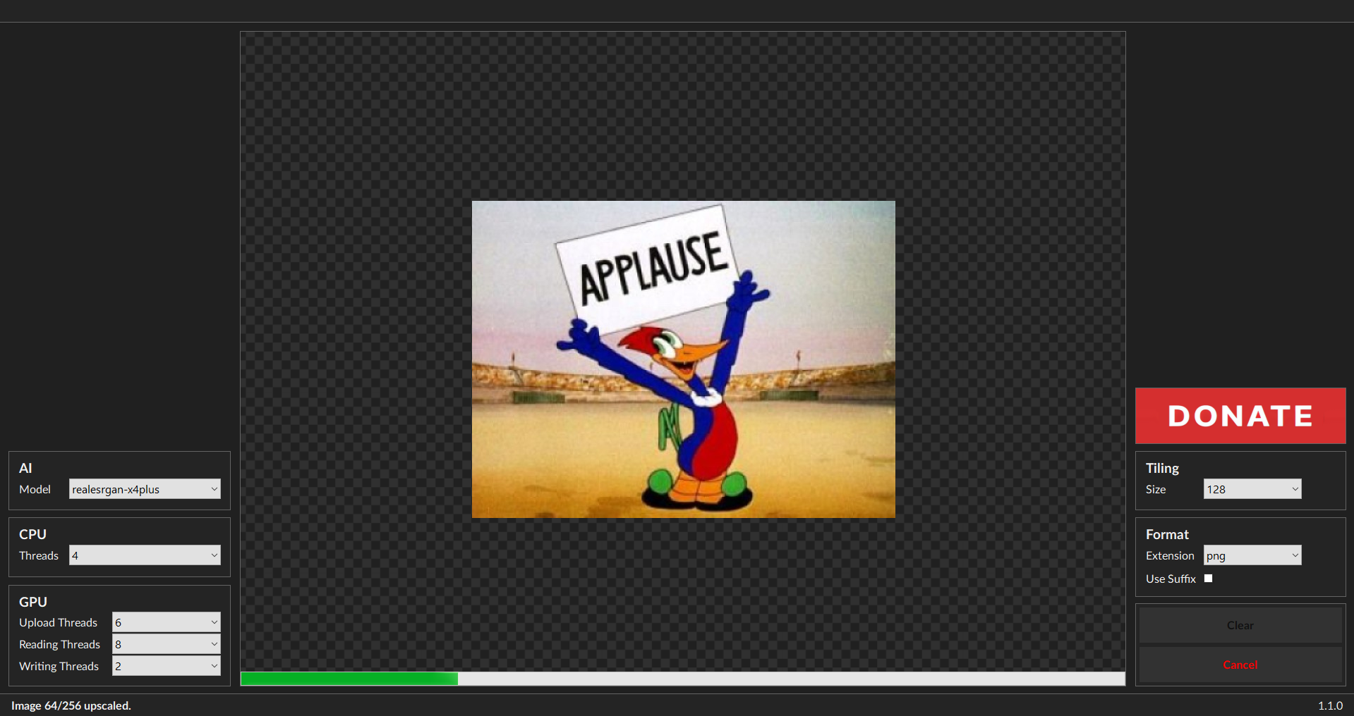1354x716 pixels.
Task: Click the Writing Threads label
Action: [x=59, y=666]
